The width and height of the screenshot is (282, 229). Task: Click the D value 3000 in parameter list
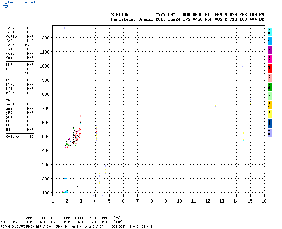(x=30, y=73)
